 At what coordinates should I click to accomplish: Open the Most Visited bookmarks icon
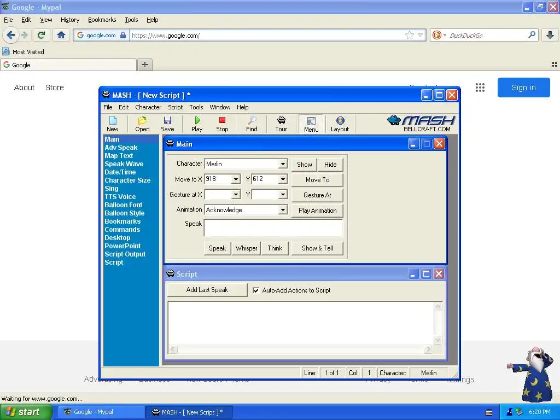(5, 52)
